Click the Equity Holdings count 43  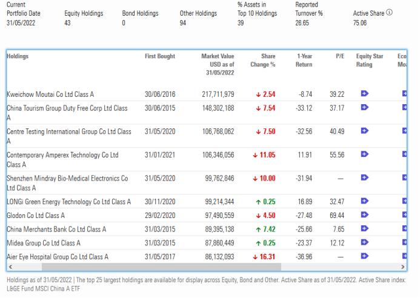click(x=67, y=23)
